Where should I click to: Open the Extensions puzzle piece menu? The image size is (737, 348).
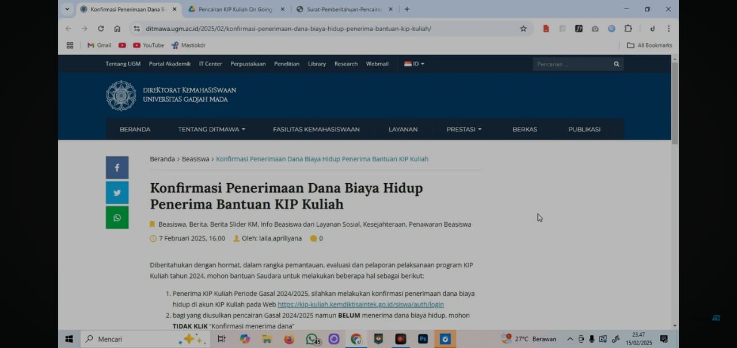click(x=628, y=29)
